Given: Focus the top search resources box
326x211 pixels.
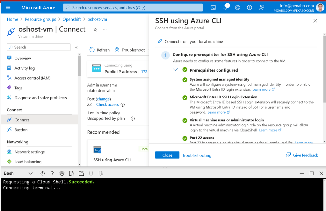Looking at the screenshot, I should (x=133, y=8).
